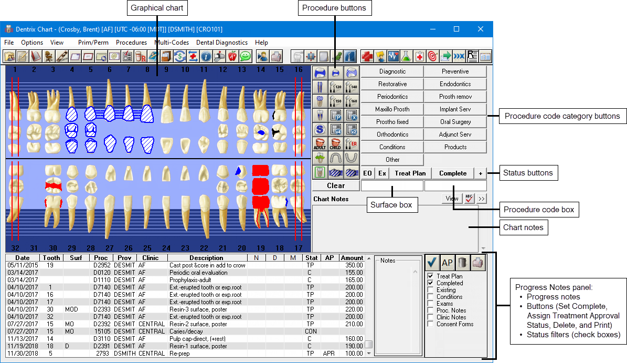Click the red target toolbar icon
627x363 pixels.
[x=433, y=56]
